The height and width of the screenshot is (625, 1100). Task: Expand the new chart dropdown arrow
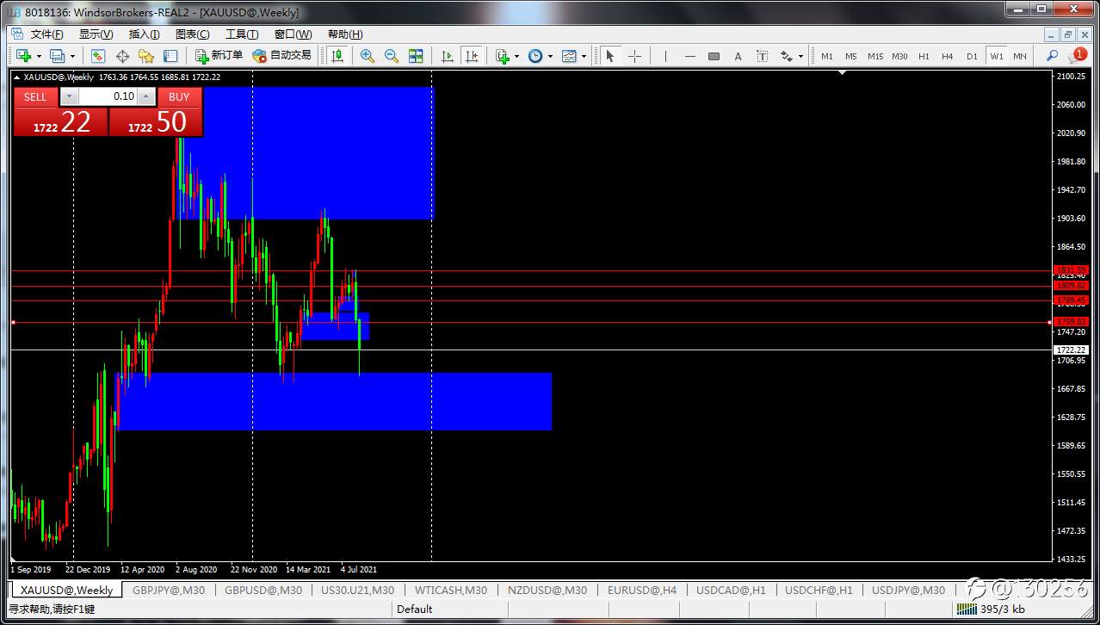click(x=39, y=56)
